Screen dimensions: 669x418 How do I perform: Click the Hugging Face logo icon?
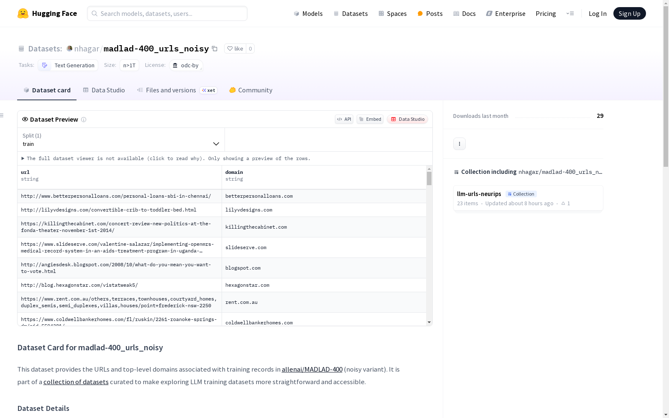[23, 13]
